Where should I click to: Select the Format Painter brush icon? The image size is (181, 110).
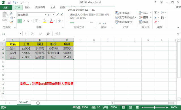pyautogui.click(x=11, y=22)
